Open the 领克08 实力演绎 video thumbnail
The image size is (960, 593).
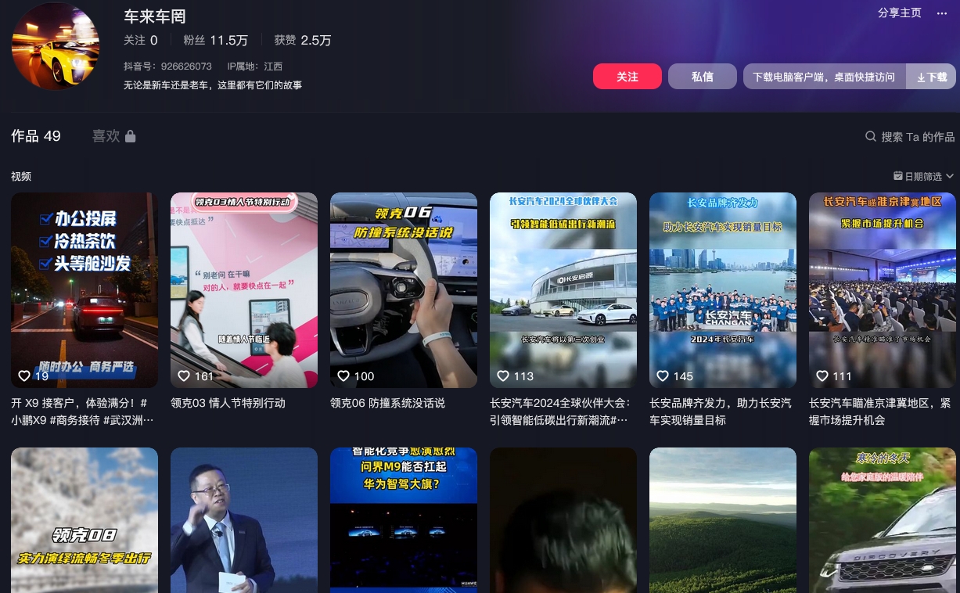84,520
